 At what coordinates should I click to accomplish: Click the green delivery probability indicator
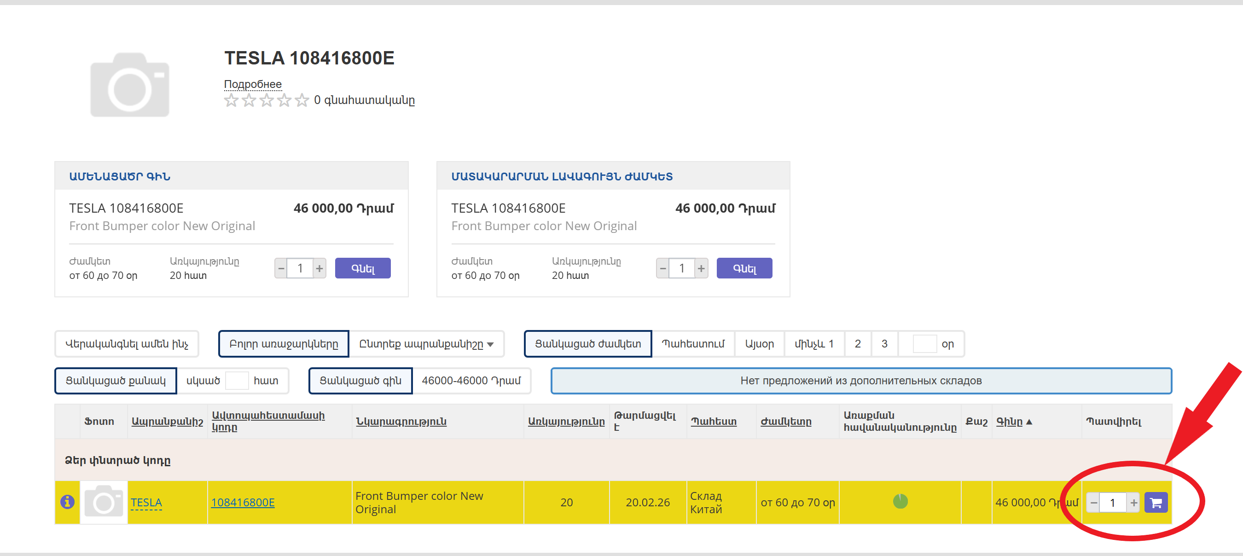coord(900,502)
